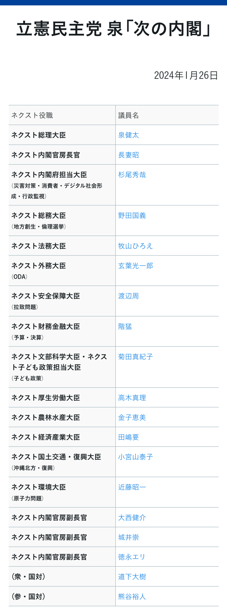Click the 長妻昭 name link
Screen dimensions: 227x610
click(x=128, y=155)
